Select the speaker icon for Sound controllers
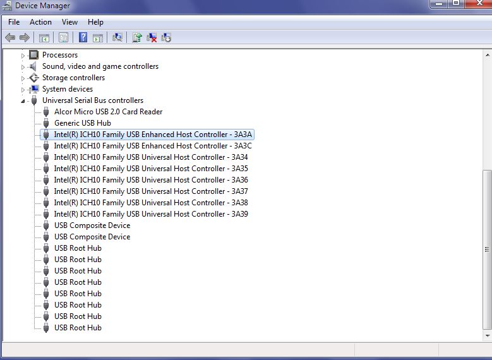 click(x=33, y=66)
